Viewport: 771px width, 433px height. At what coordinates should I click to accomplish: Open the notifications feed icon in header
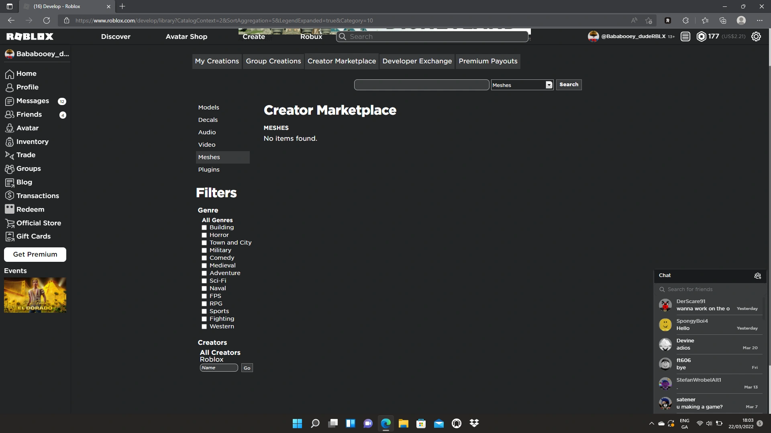pyautogui.click(x=685, y=36)
